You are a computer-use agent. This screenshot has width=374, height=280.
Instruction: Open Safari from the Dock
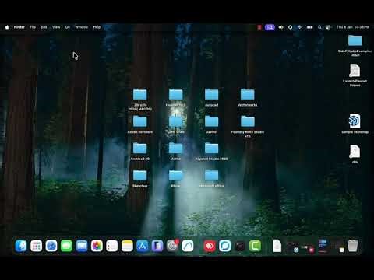click(51, 246)
